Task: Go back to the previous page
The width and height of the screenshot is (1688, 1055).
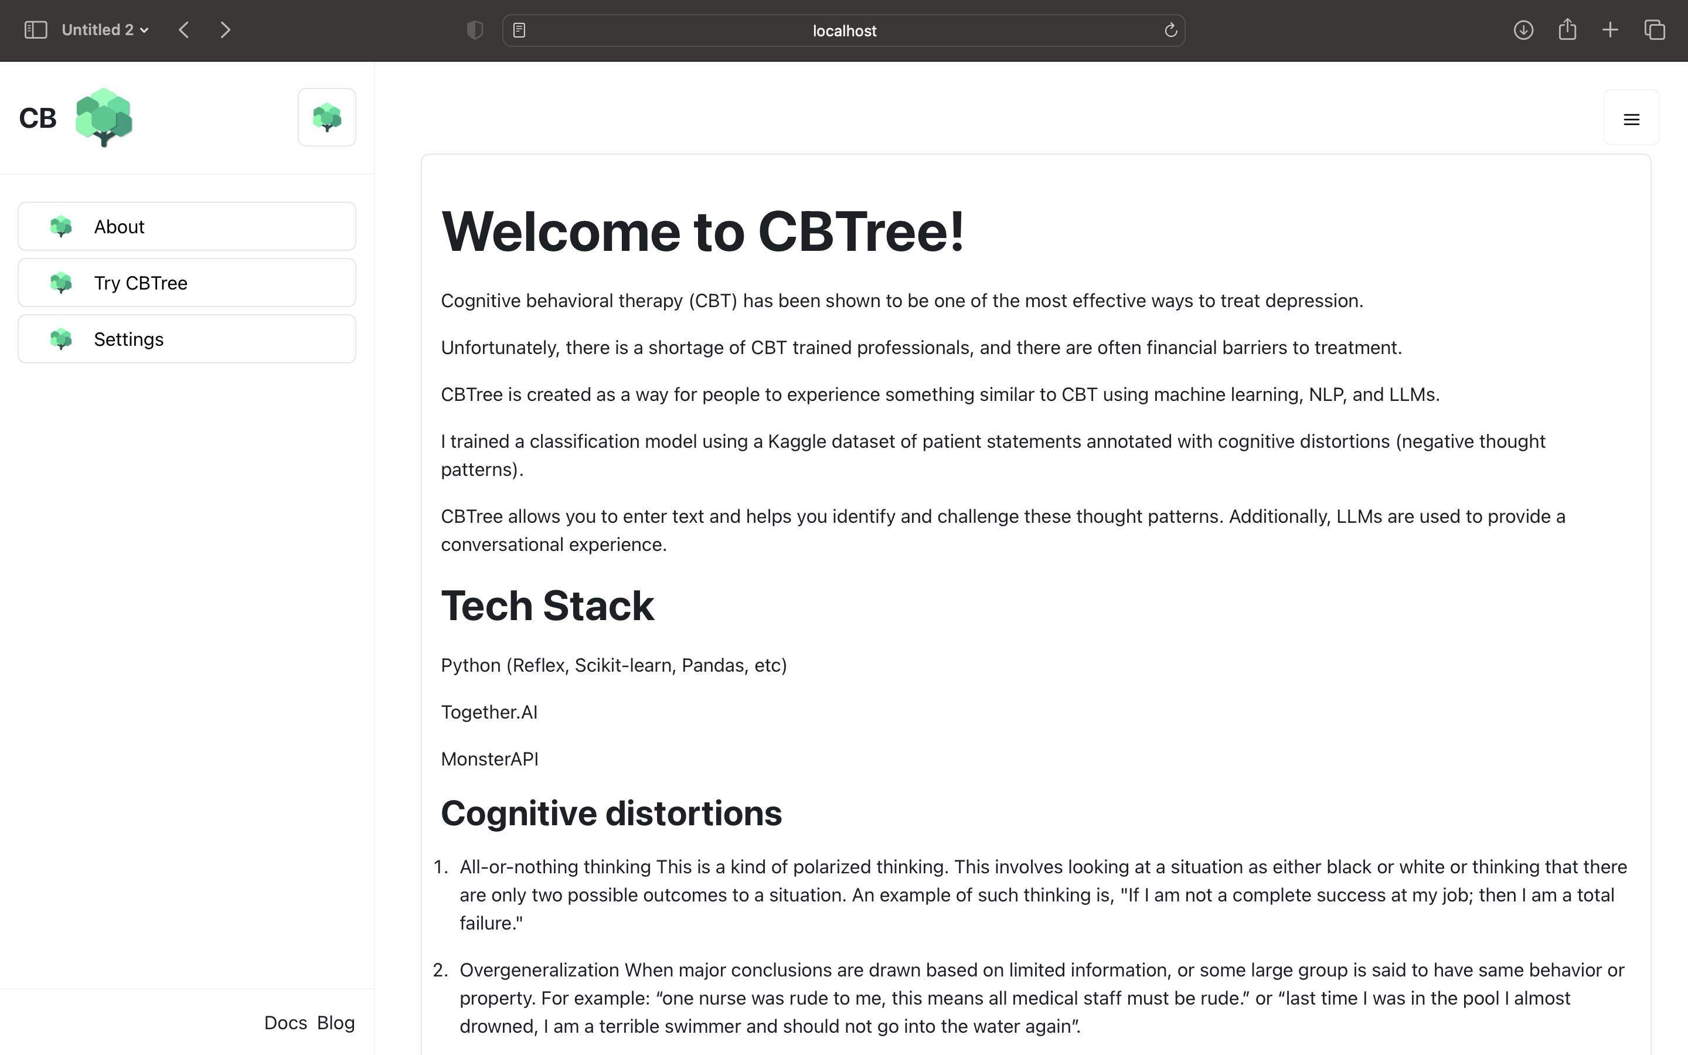Action: (184, 30)
